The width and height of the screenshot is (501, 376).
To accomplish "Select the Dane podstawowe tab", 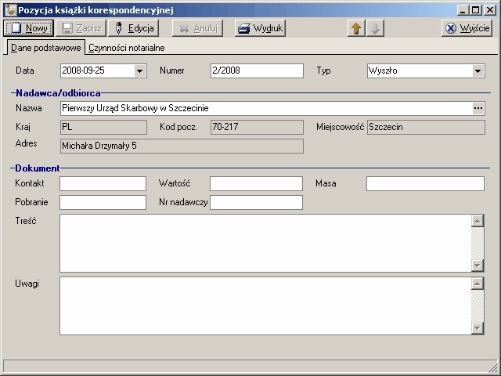I will pyautogui.click(x=45, y=48).
